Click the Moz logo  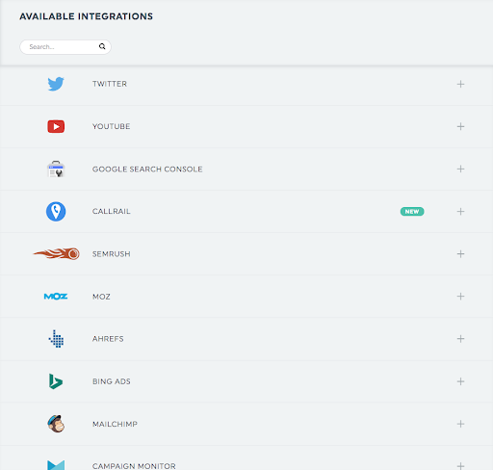click(x=56, y=297)
